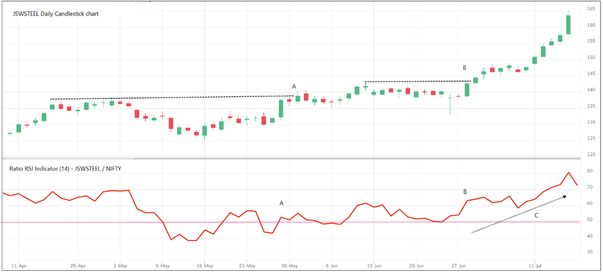Viewport: 603px width, 272px height.
Task: Select label A on the candlestick chart
Action: click(x=294, y=86)
